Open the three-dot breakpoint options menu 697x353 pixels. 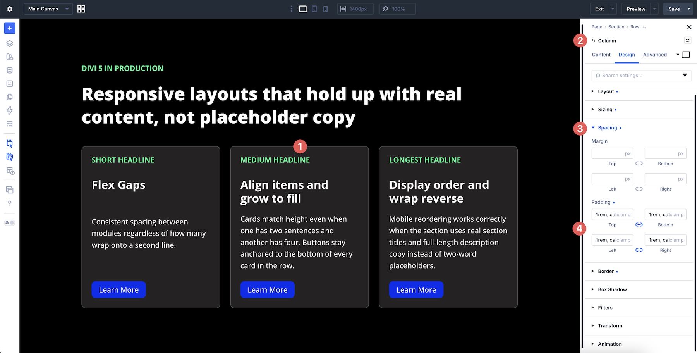[x=292, y=9]
